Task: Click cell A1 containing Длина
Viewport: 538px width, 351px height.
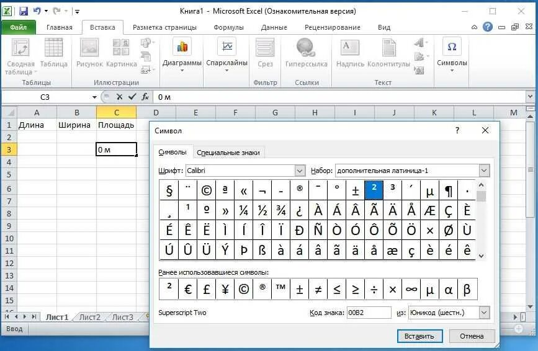Action: pos(37,125)
